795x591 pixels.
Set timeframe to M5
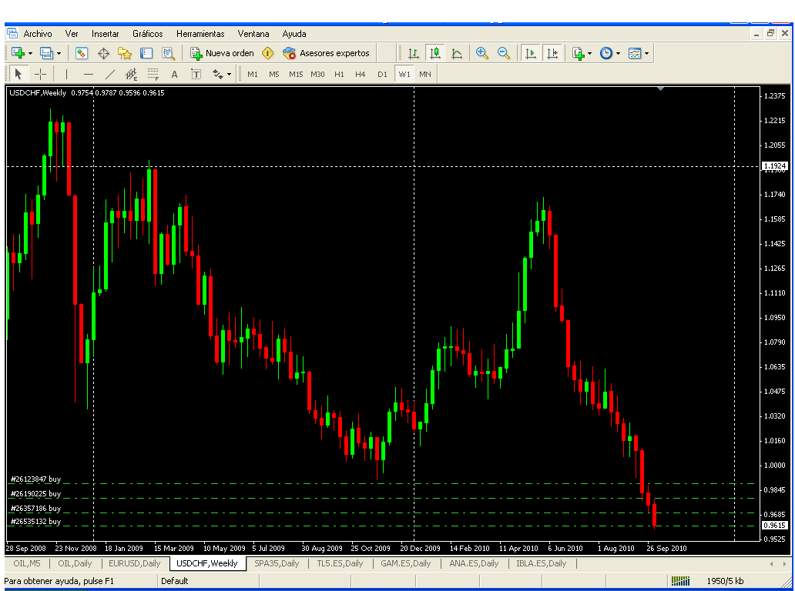tap(274, 75)
